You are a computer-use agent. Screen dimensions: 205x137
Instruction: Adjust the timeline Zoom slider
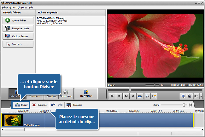[184, 105]
